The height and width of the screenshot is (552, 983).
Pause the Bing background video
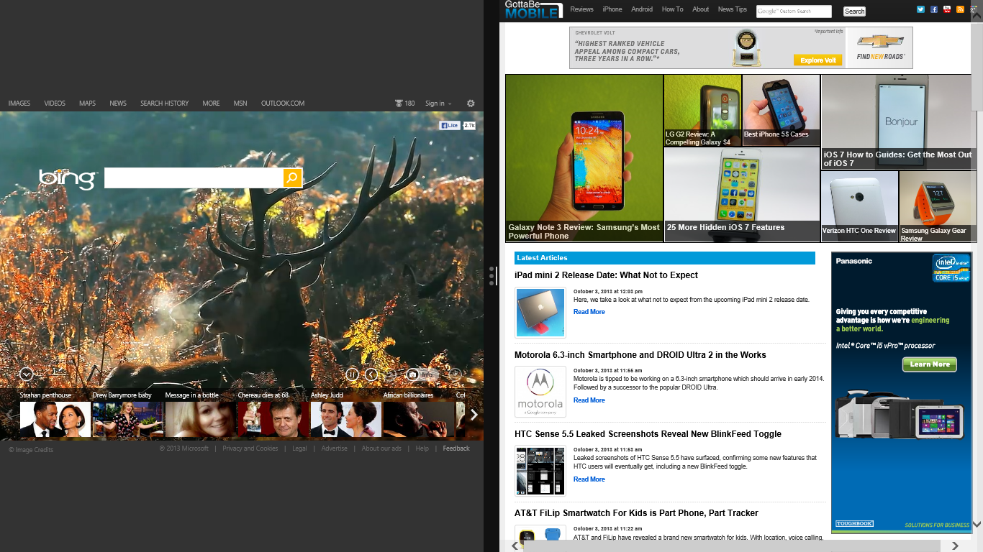pos(352,374)
